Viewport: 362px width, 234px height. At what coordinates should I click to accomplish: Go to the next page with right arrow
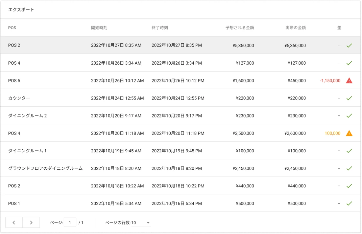pos(31,223)
